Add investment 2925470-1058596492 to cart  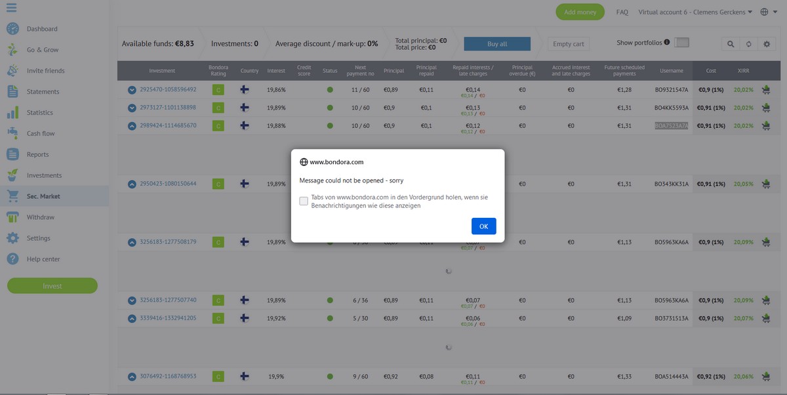pos(765,89)
